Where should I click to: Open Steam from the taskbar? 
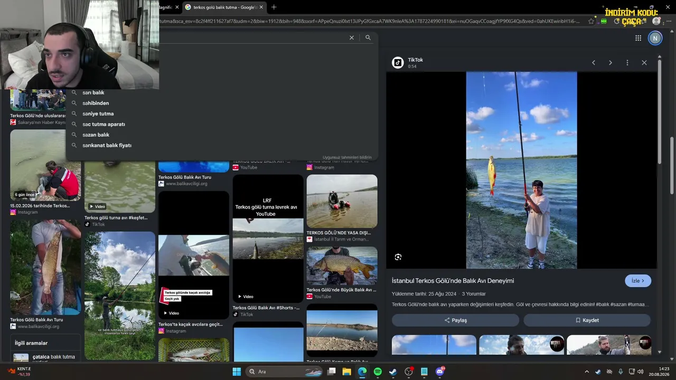[x=393, y=372]
